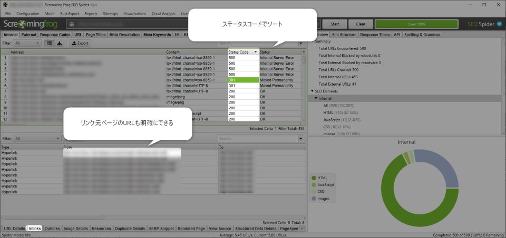Open the upper Filter dropdown set to All
Viewport: 506px width, 238px height.
(x=28, y=43)
